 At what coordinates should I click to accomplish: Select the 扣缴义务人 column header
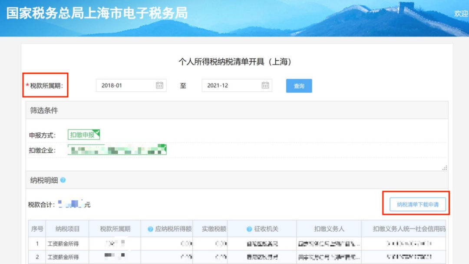329,229
